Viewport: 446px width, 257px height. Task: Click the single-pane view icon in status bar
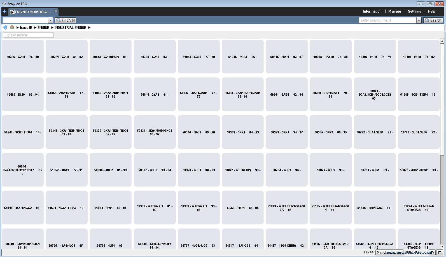pyautogui.click(x=440, y=252)
